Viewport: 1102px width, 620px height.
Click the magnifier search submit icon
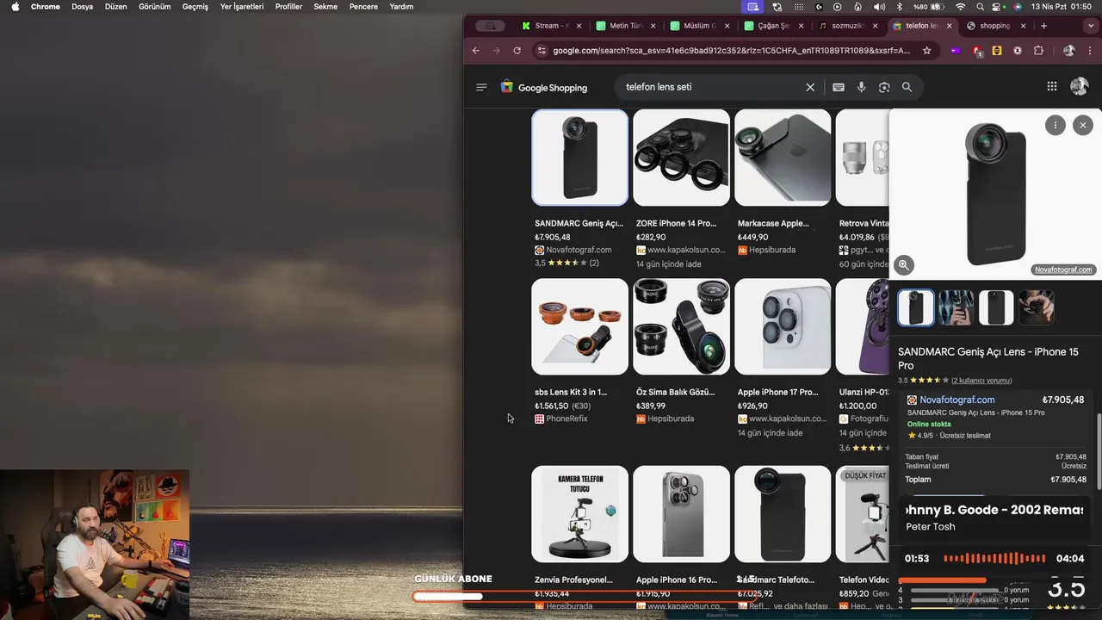pos(907,87)
